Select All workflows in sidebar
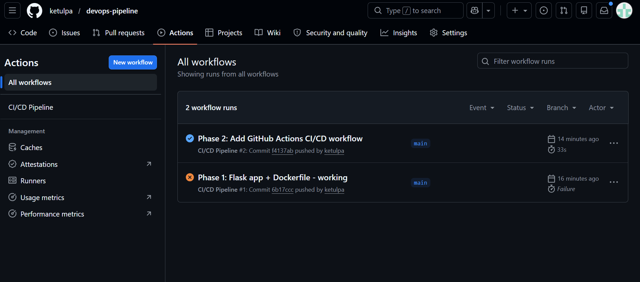640x282 pixels. (81, 82)
